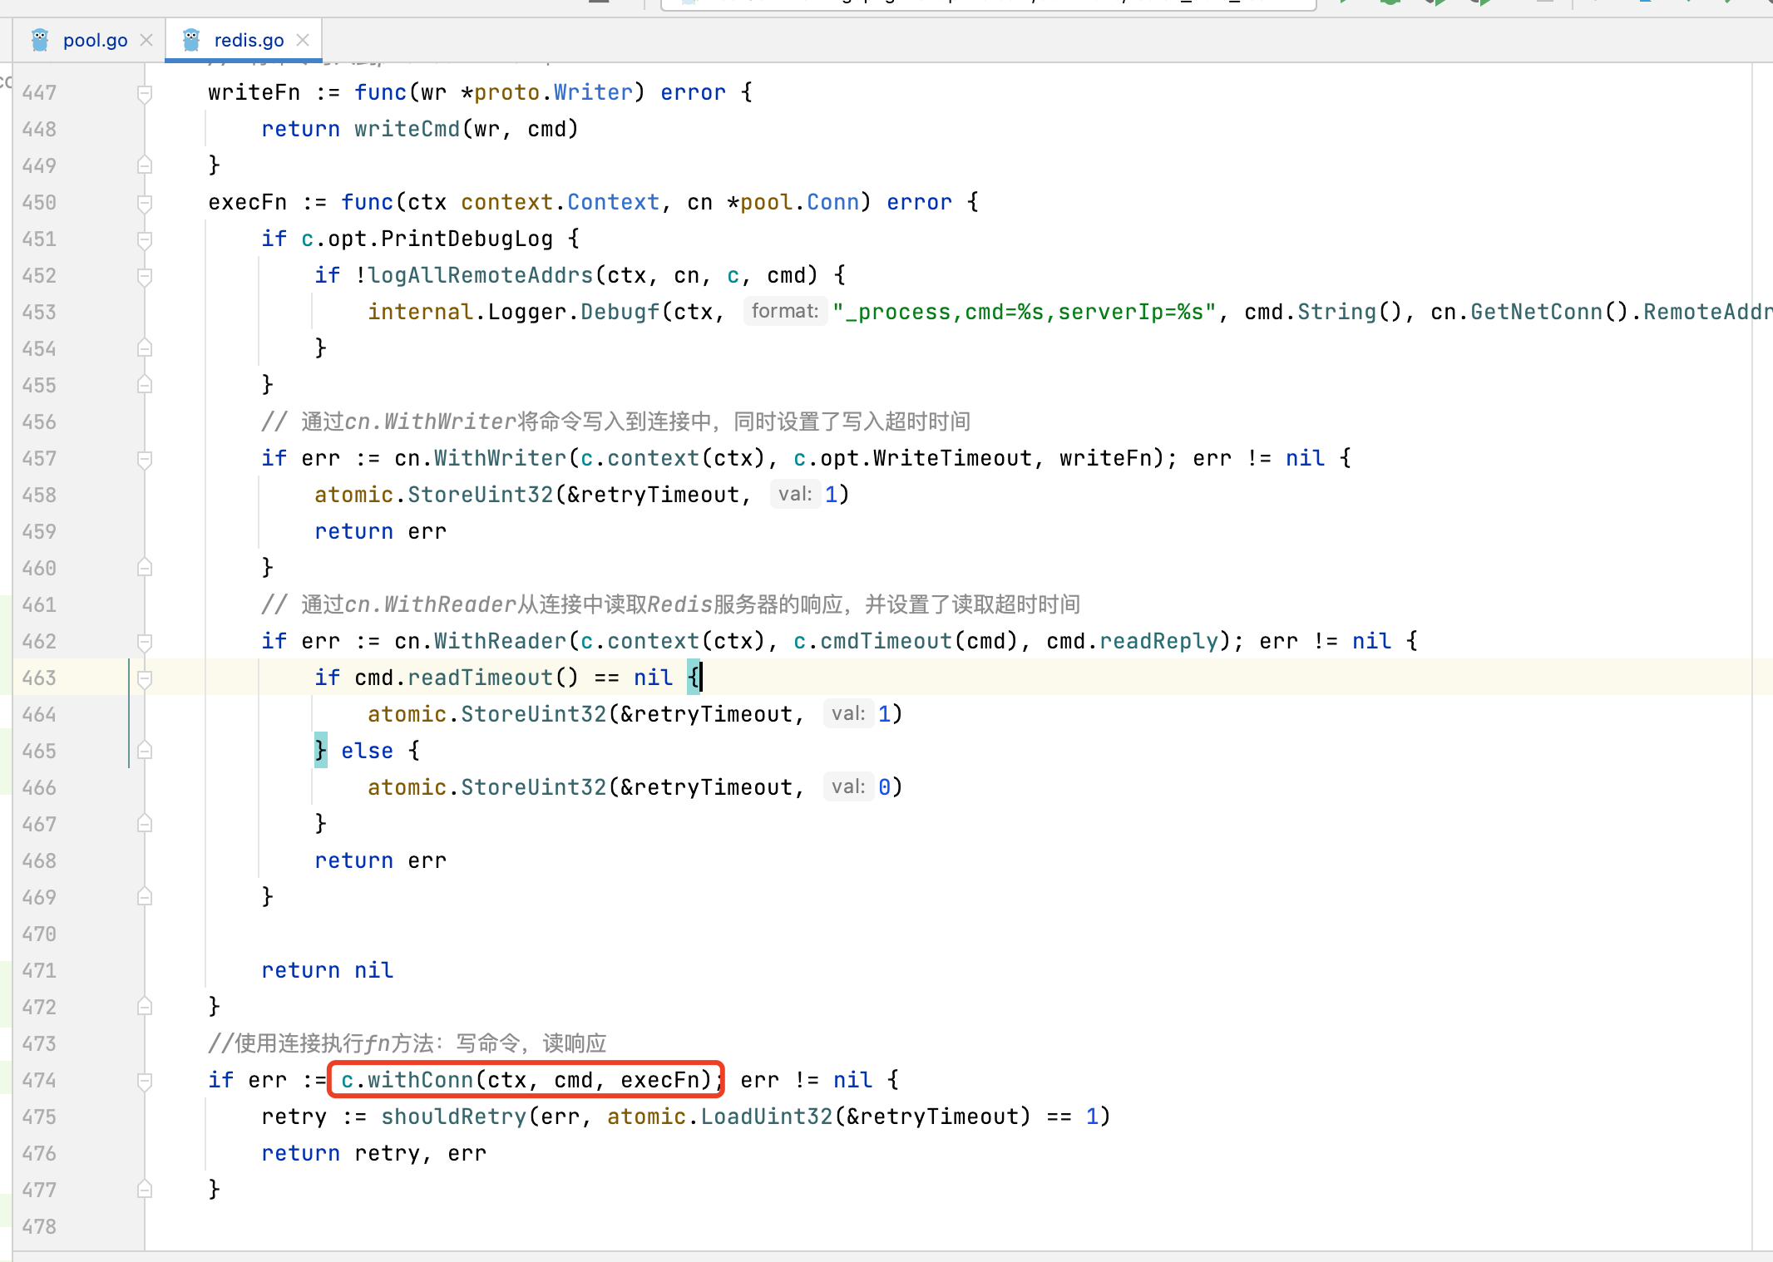Image resolution: width=1773 pixels, height=1262 pixels.
Task: Click the fold end marker at line 469
Action: [145, 897]
